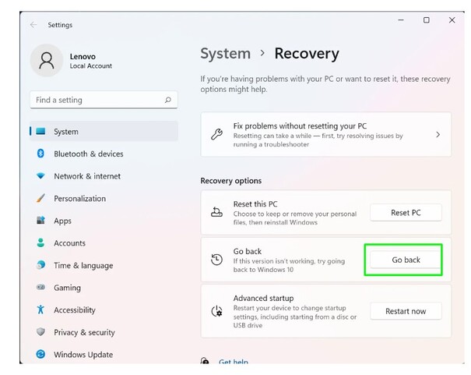
Task: Open Personalization settings
Action: pos(104,198)
